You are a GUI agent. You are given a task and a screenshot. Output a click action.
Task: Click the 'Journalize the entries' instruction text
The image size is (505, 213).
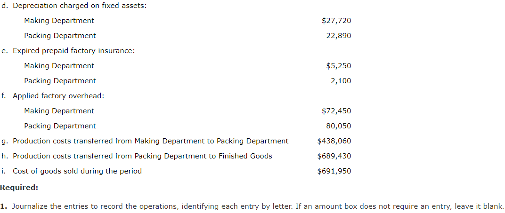point(252,206)
